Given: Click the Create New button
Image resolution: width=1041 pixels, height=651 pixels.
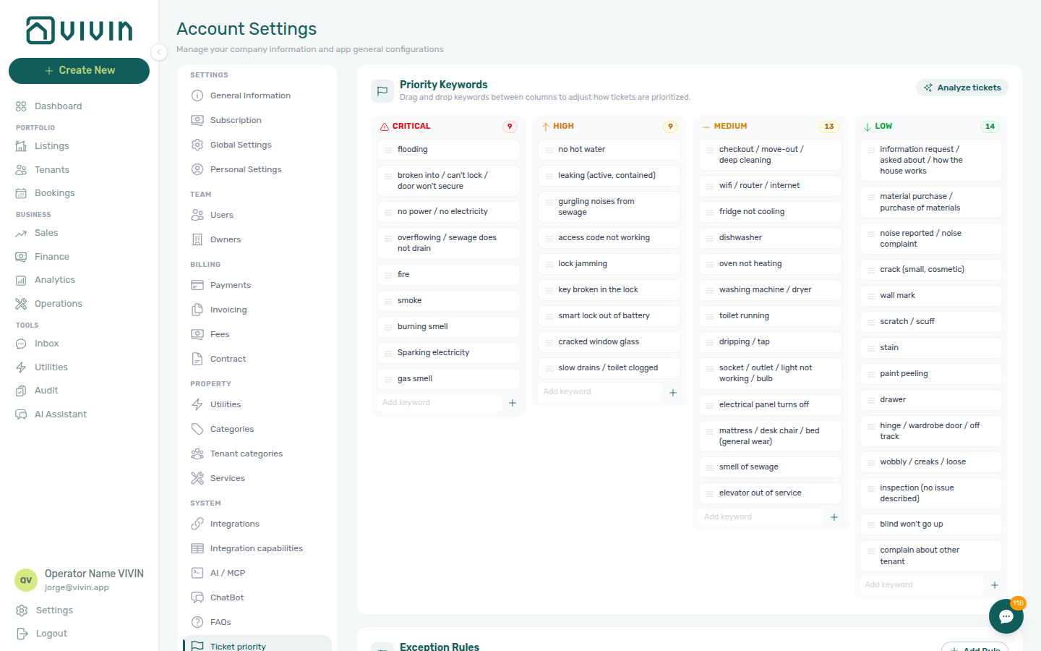Looking at the screenshot, I should click(79, 70).
